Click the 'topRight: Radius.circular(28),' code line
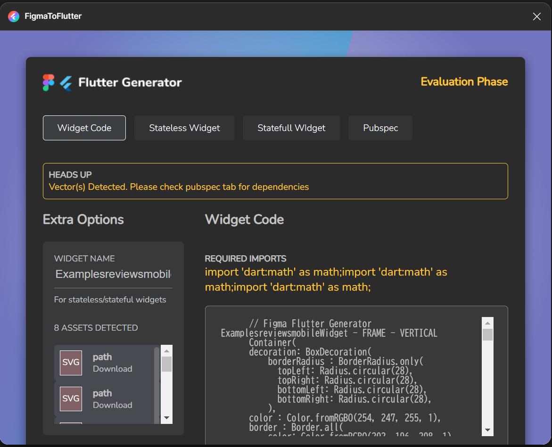 [x=347, y=380]
